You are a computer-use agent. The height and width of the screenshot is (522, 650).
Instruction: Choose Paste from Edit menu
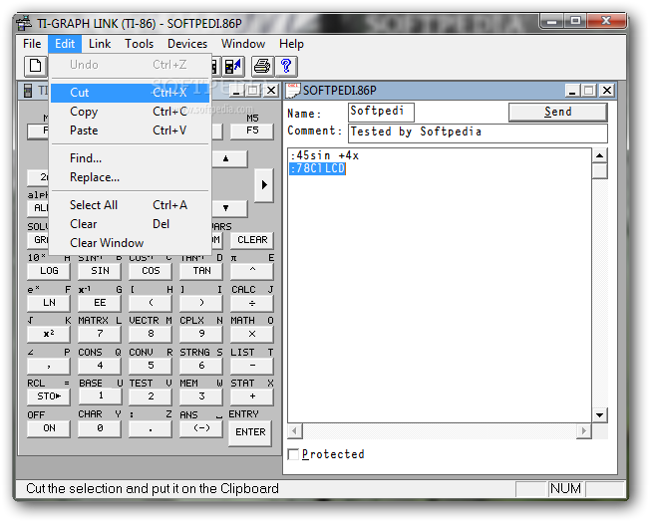pyautogui.click(x=131, y=130)
